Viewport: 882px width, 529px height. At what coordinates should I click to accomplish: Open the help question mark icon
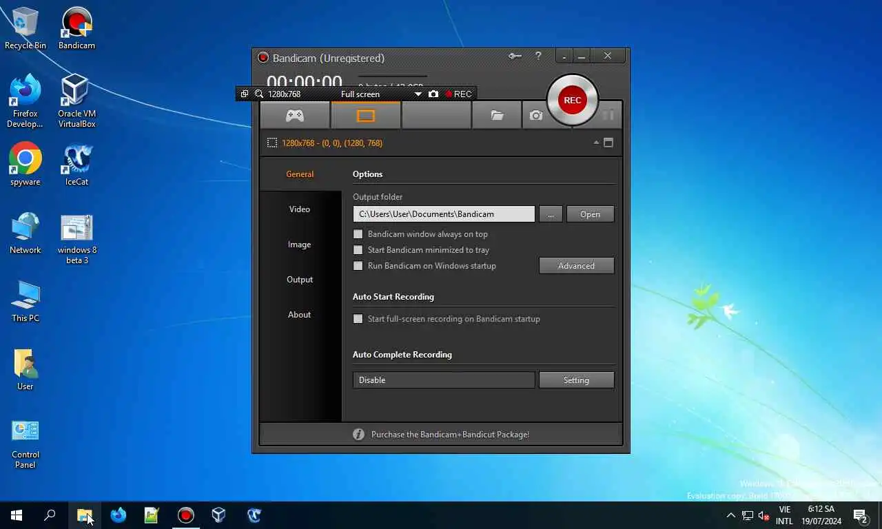tap(538, 56)
